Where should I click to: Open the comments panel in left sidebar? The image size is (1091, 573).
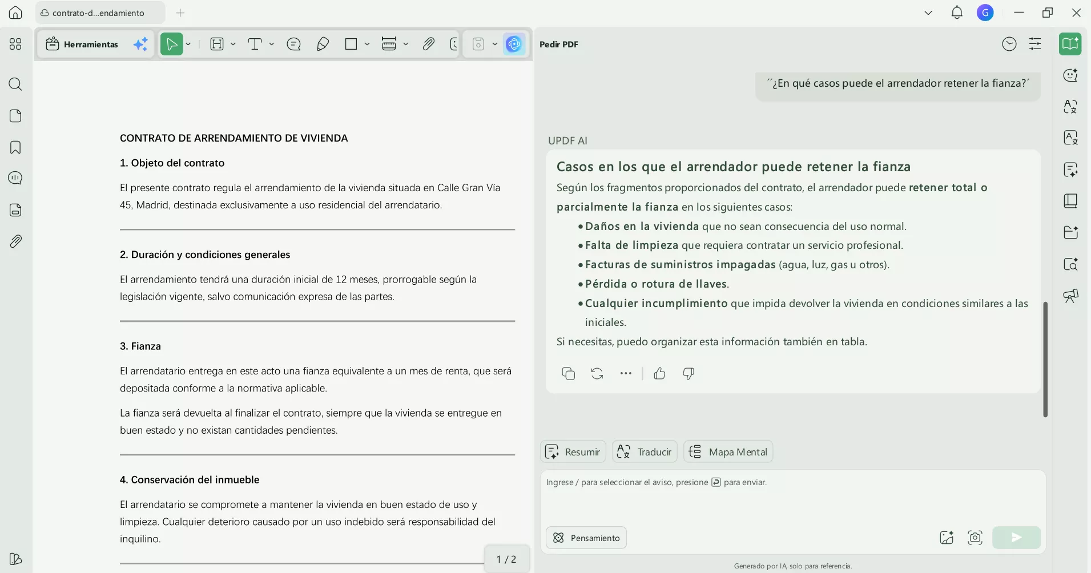coord(15,178)
